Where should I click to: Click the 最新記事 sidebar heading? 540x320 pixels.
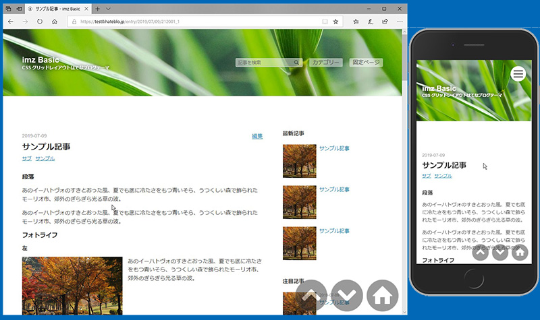(294, 133)
